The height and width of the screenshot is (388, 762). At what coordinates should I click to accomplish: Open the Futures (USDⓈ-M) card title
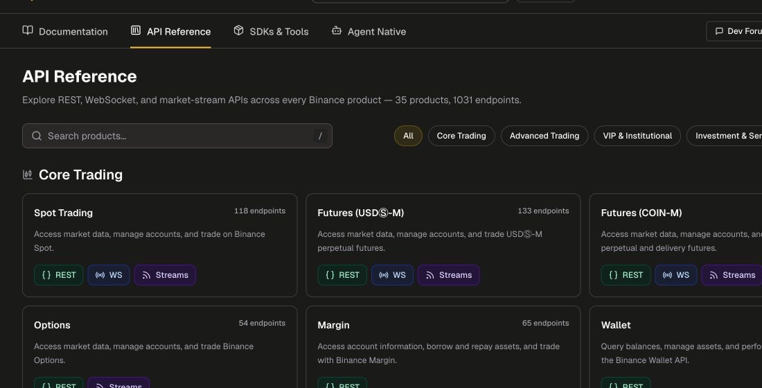pos(361,213)
